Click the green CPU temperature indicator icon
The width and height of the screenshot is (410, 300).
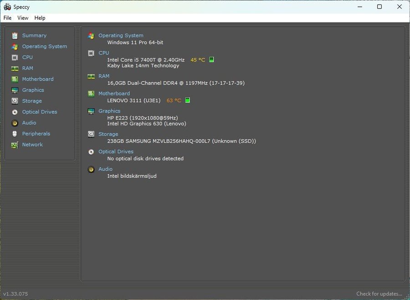click(x=211, y=60)
